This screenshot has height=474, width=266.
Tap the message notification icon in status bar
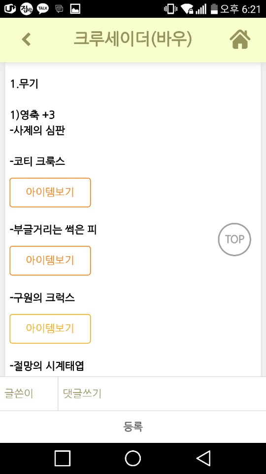pyautogui.click(x=59, y=9)
